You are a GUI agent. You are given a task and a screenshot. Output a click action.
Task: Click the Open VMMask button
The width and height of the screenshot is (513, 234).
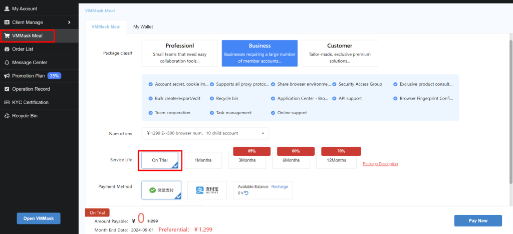(x=39, y=218)
